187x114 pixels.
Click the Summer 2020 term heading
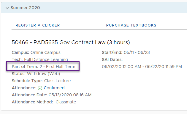(25, 8)
